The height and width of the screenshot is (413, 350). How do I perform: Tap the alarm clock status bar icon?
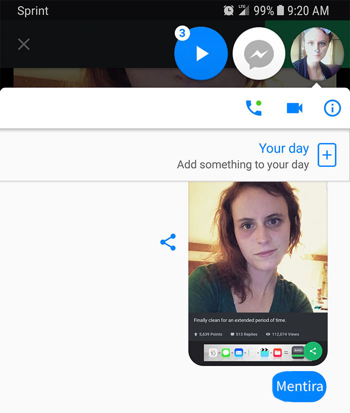point(228,10)
